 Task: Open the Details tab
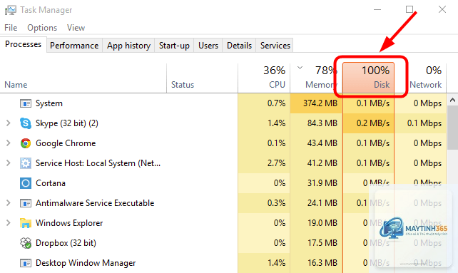[x=239, y=46]
